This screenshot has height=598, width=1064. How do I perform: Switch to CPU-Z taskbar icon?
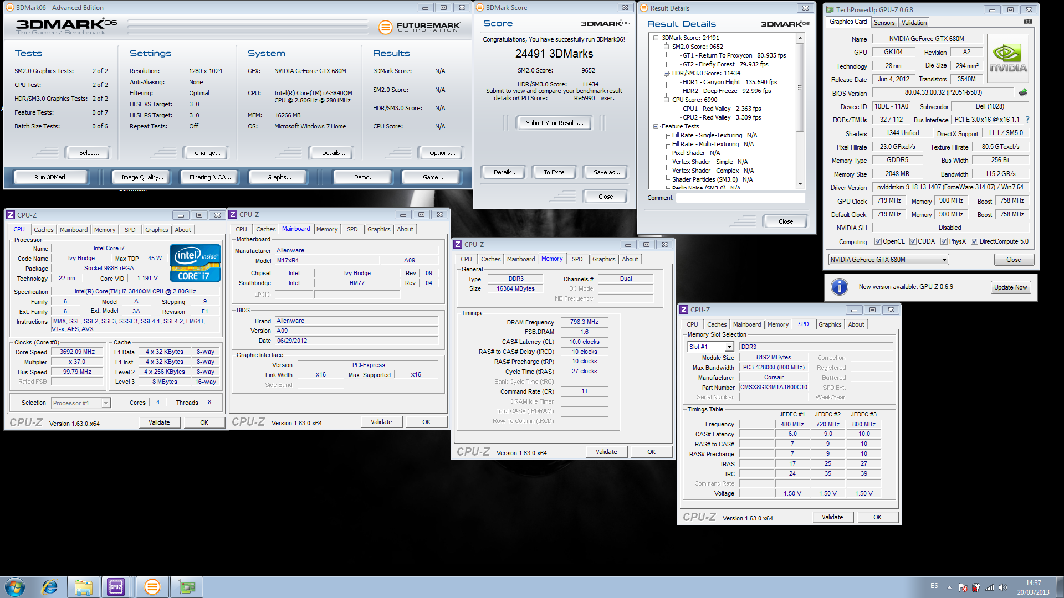[x=116, y=587]
